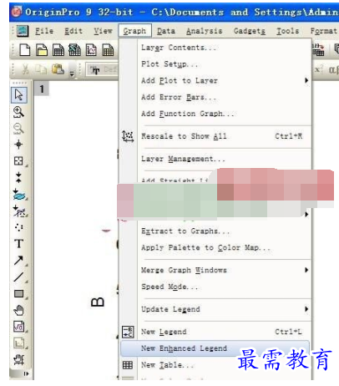Image resolution: width=339 pixels, height=386 pixels.
Task: Select the Selection on Active Plot tool
Action: [19, 195]
